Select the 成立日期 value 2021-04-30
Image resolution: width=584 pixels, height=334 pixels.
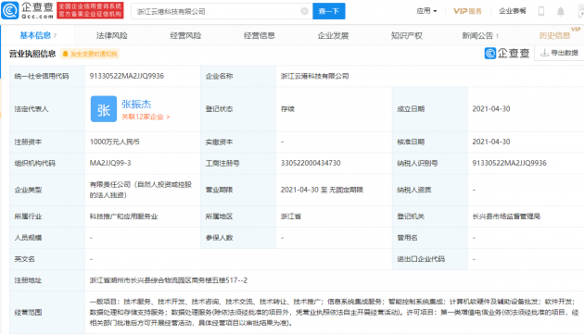(491, 108)
